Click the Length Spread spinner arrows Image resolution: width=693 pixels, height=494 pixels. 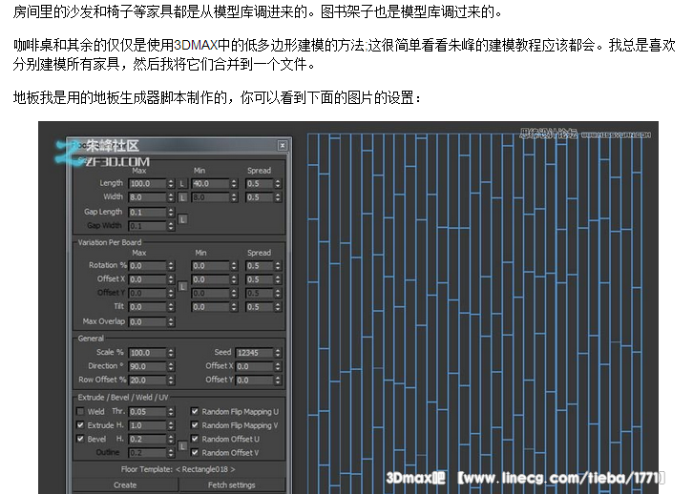tap(278, 183)
